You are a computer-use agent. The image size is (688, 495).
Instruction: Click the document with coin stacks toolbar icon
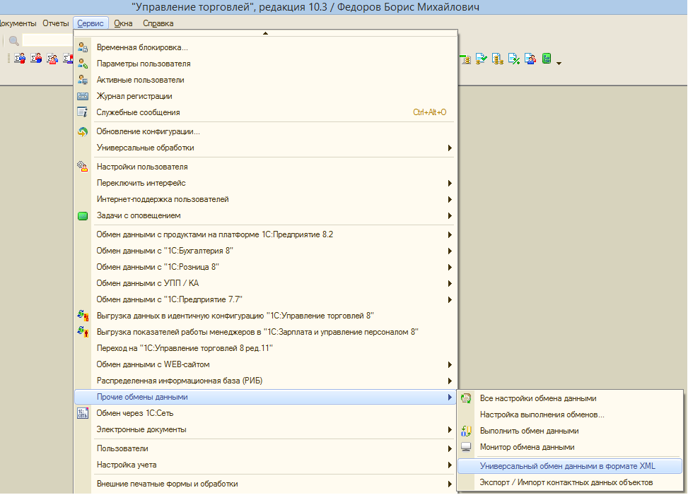click(x=498, y=59)
